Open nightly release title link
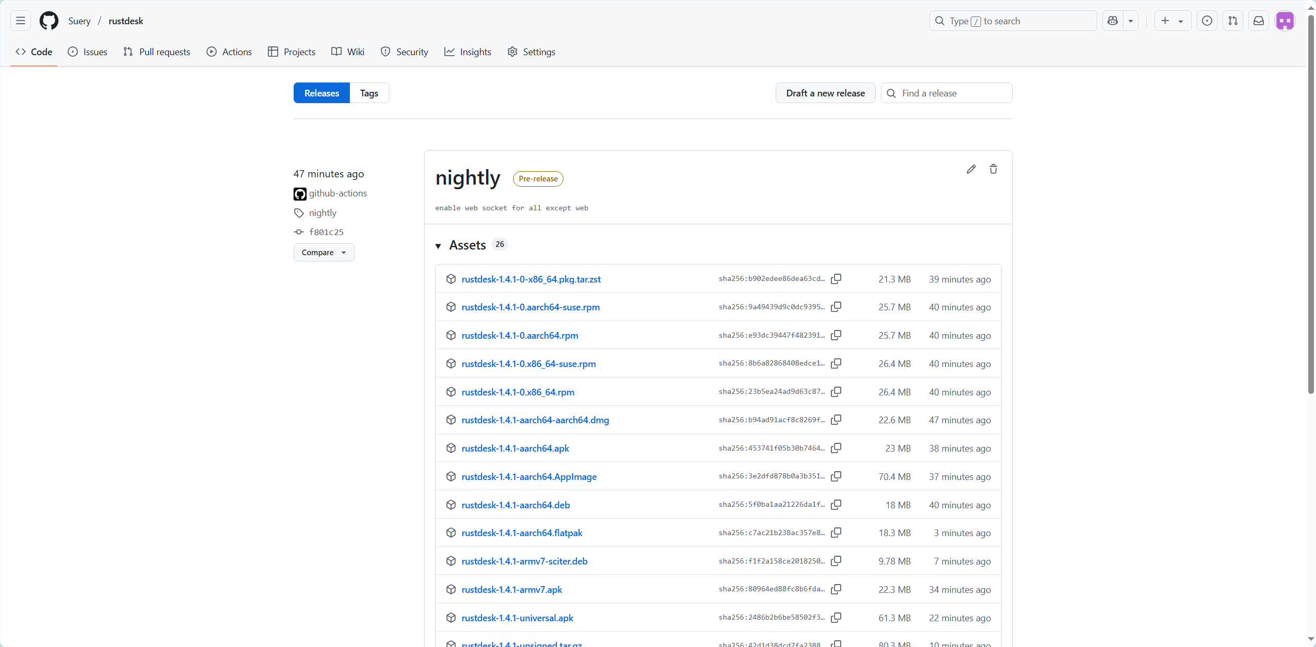This screenshot has width=1316, height=647. [468, 178]
